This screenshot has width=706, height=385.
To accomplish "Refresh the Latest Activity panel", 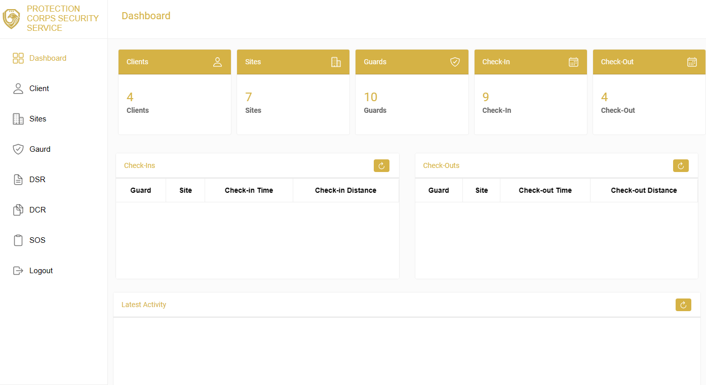I will (683, 305).
